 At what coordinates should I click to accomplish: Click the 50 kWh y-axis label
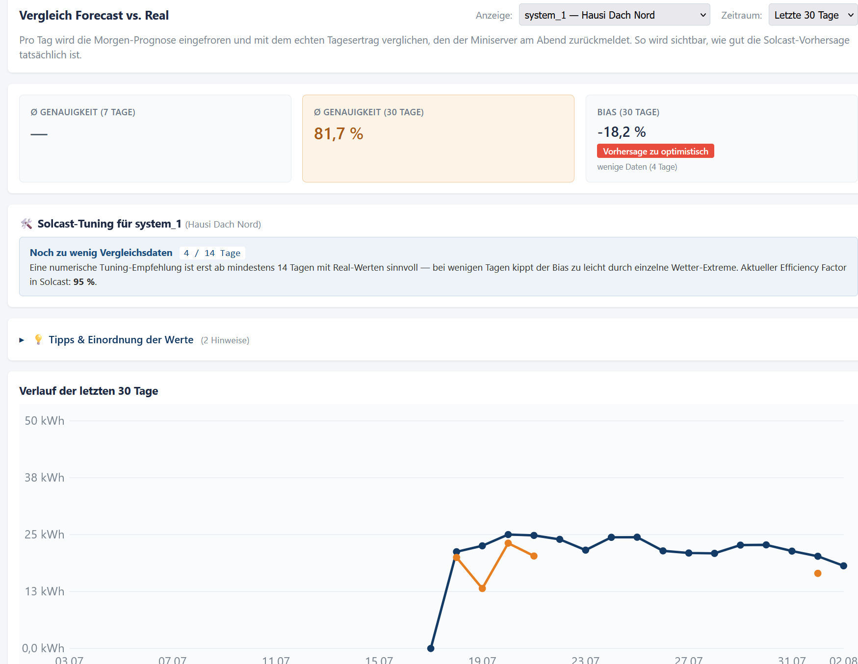[x=45, y=421]
